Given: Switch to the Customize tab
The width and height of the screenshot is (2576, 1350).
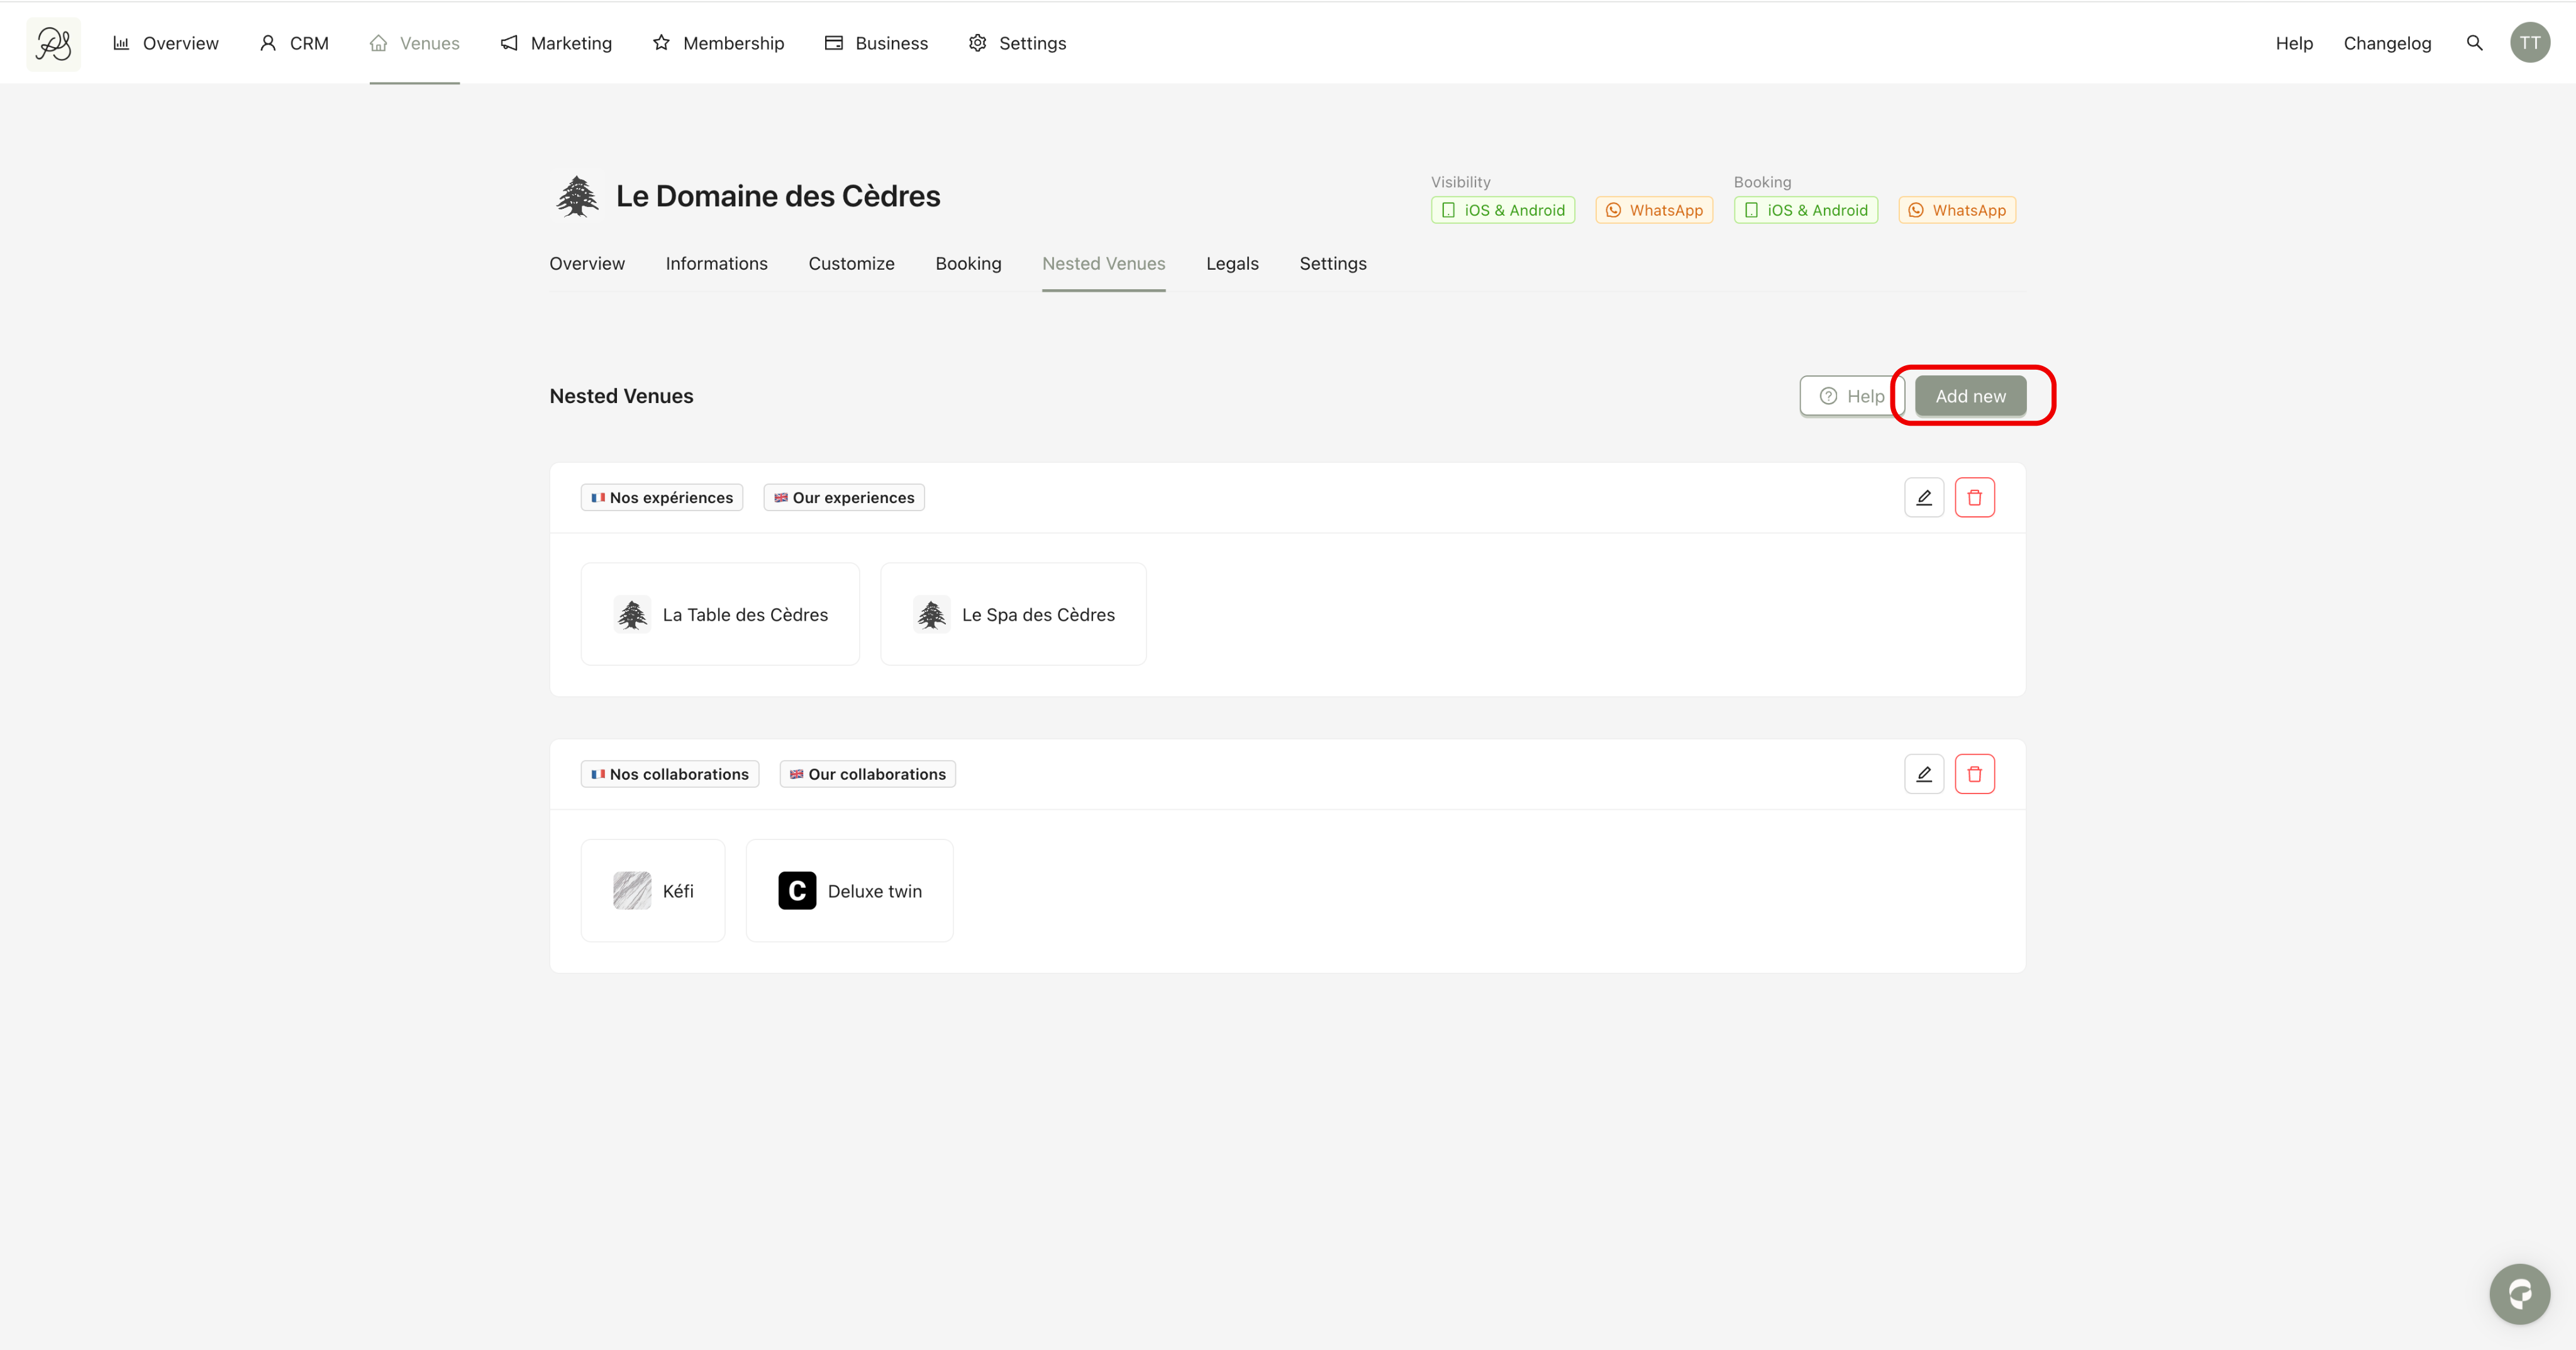Looking at the screenshot, I should click(x=851, y=264).
